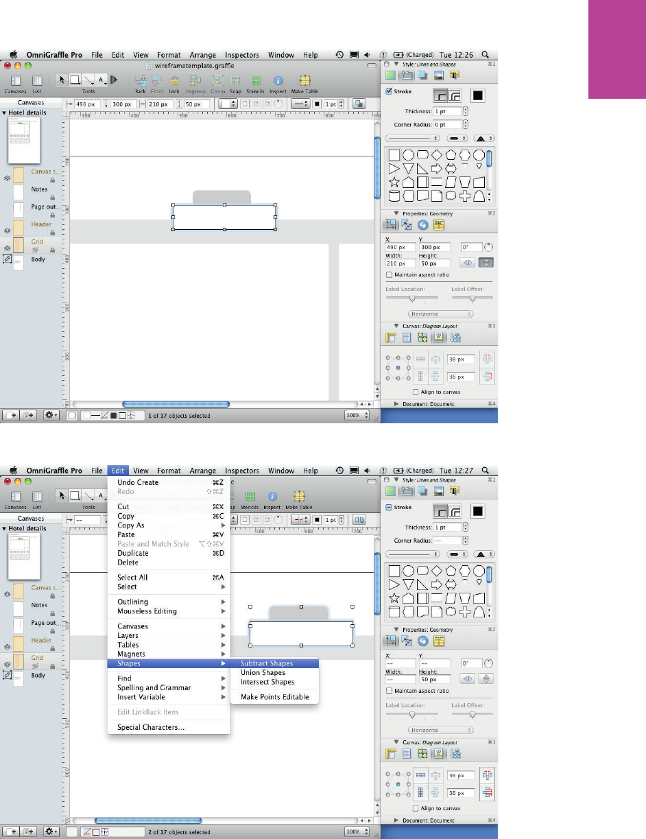
Task: Open the 100% zoom dropdown in lower window
Action: [357, 831]
